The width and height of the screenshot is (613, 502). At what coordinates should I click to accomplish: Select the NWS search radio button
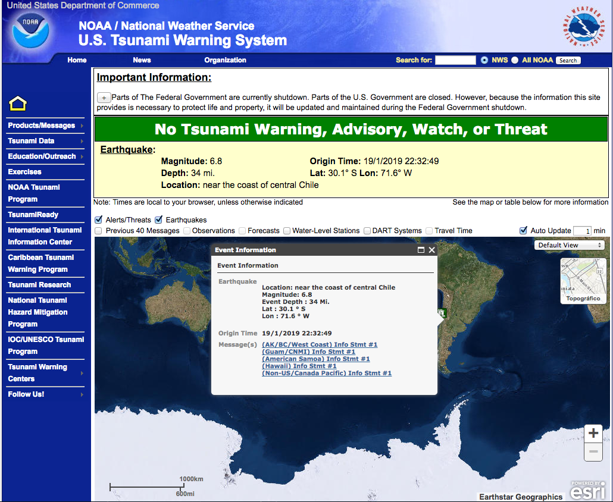click(484, 60)
